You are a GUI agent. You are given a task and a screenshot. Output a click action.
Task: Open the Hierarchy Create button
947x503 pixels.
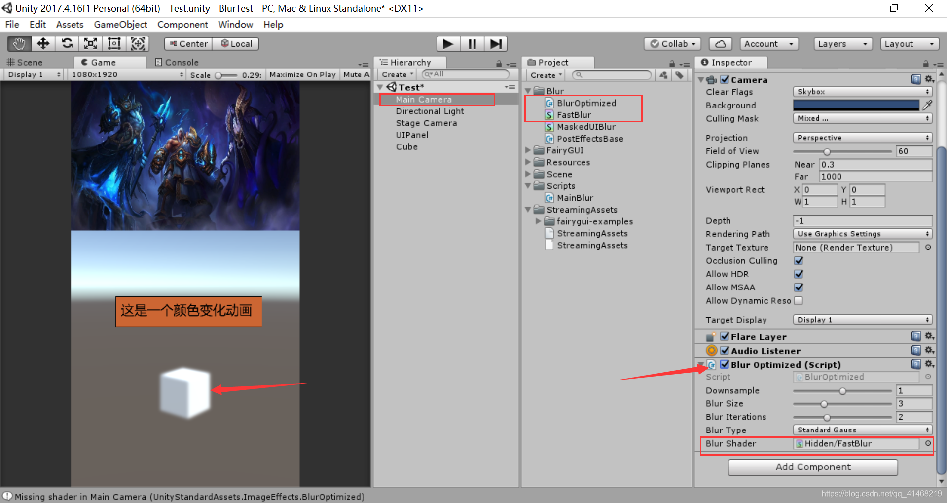point(397,74)
